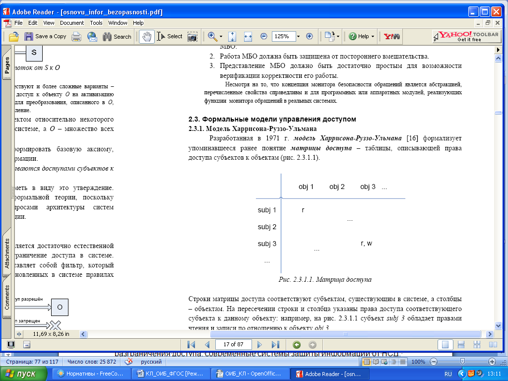Viewport: 508px width, 381px height.
Task: Print the document using the printer icon
Action: coord(76,37)
